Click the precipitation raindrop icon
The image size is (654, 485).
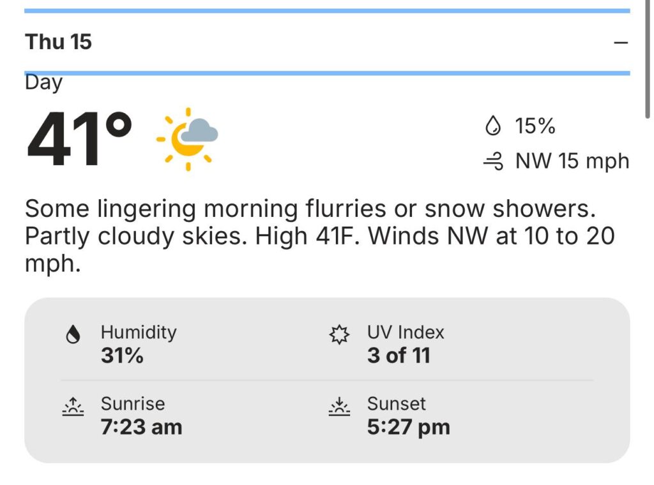(x=493, y=126)
